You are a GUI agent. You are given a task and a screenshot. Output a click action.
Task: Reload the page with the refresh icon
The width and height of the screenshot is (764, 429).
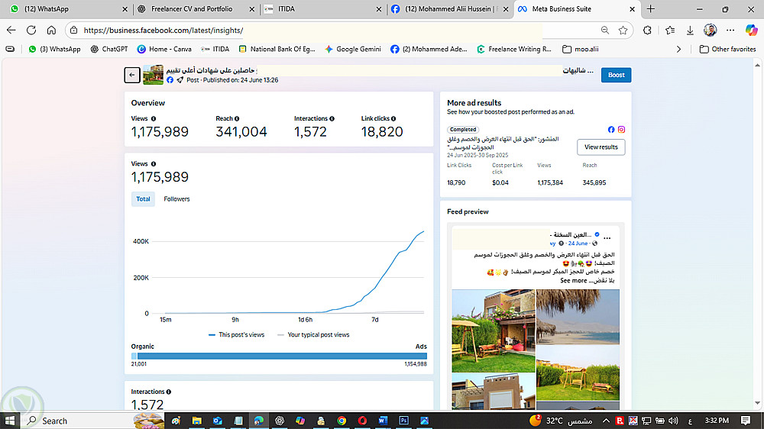click(31, 31)
